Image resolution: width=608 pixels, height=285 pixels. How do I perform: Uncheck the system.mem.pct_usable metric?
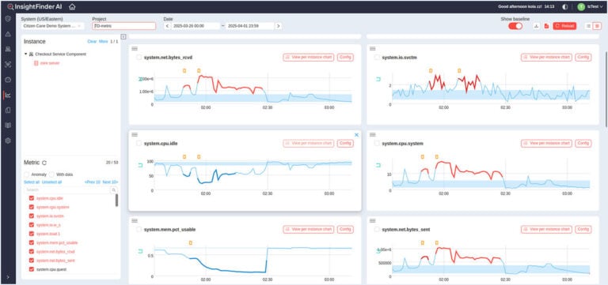coord(32,242)
